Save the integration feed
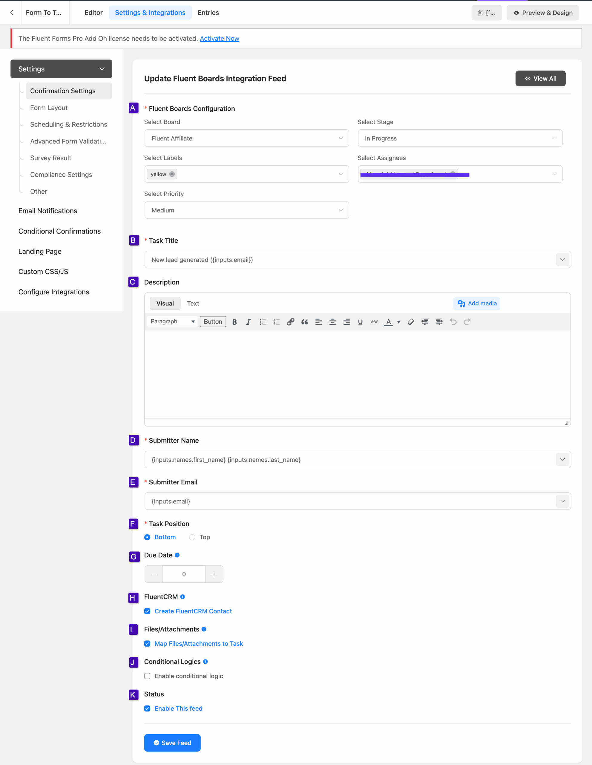This screenshot has height=765, width=592. pos(172,743)
